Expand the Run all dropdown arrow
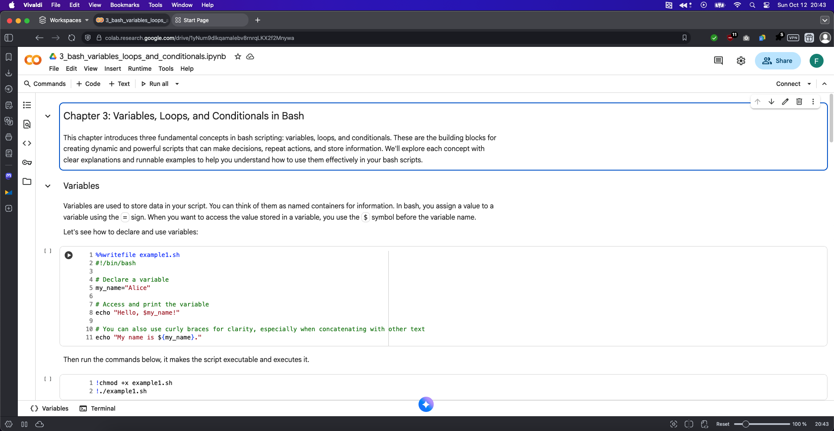Image resolution: width=834 pixels, height=431 pixels. pos(177,84)
